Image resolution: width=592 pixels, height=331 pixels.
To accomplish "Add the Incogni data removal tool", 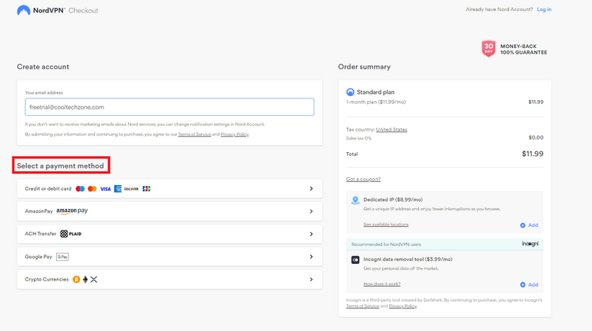I will pos(529,285).
